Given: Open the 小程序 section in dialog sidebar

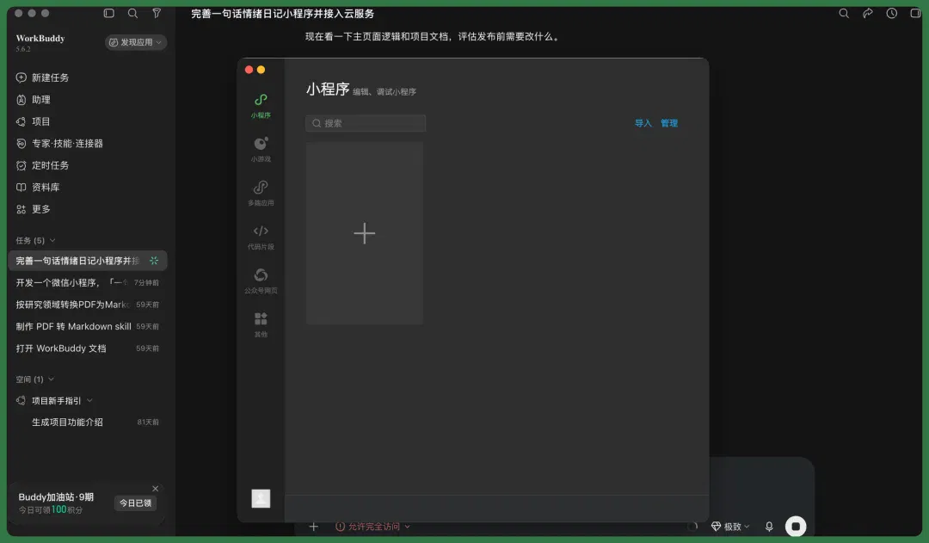Looking at the screenshot, I should [261, 106].
